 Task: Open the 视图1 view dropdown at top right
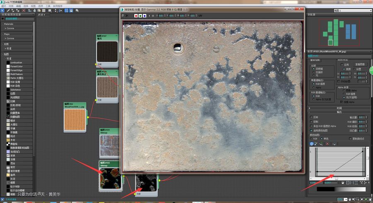[x=352, y=10]
